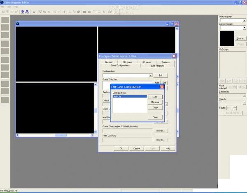Expand the Configuration dropdown
This screenshot has width=247, height=193.
151,75
